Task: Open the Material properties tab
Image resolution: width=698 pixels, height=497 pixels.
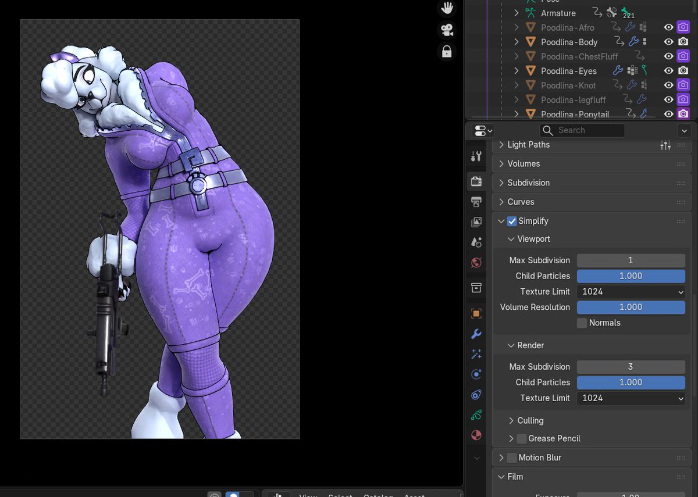Action: coord(476,435)
